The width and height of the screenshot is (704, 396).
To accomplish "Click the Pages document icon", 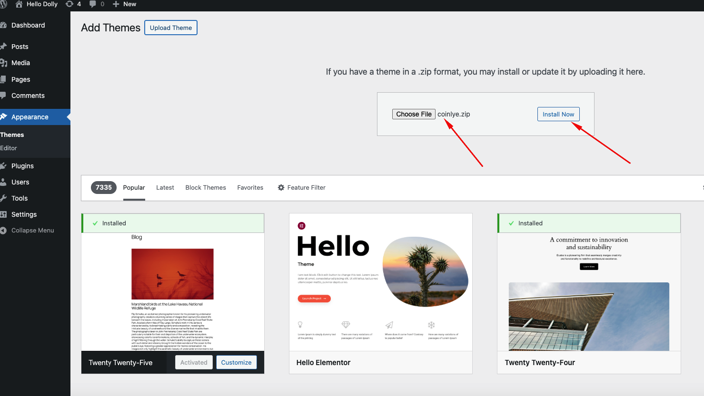I will pyautogui.click(x=3, y=79).
